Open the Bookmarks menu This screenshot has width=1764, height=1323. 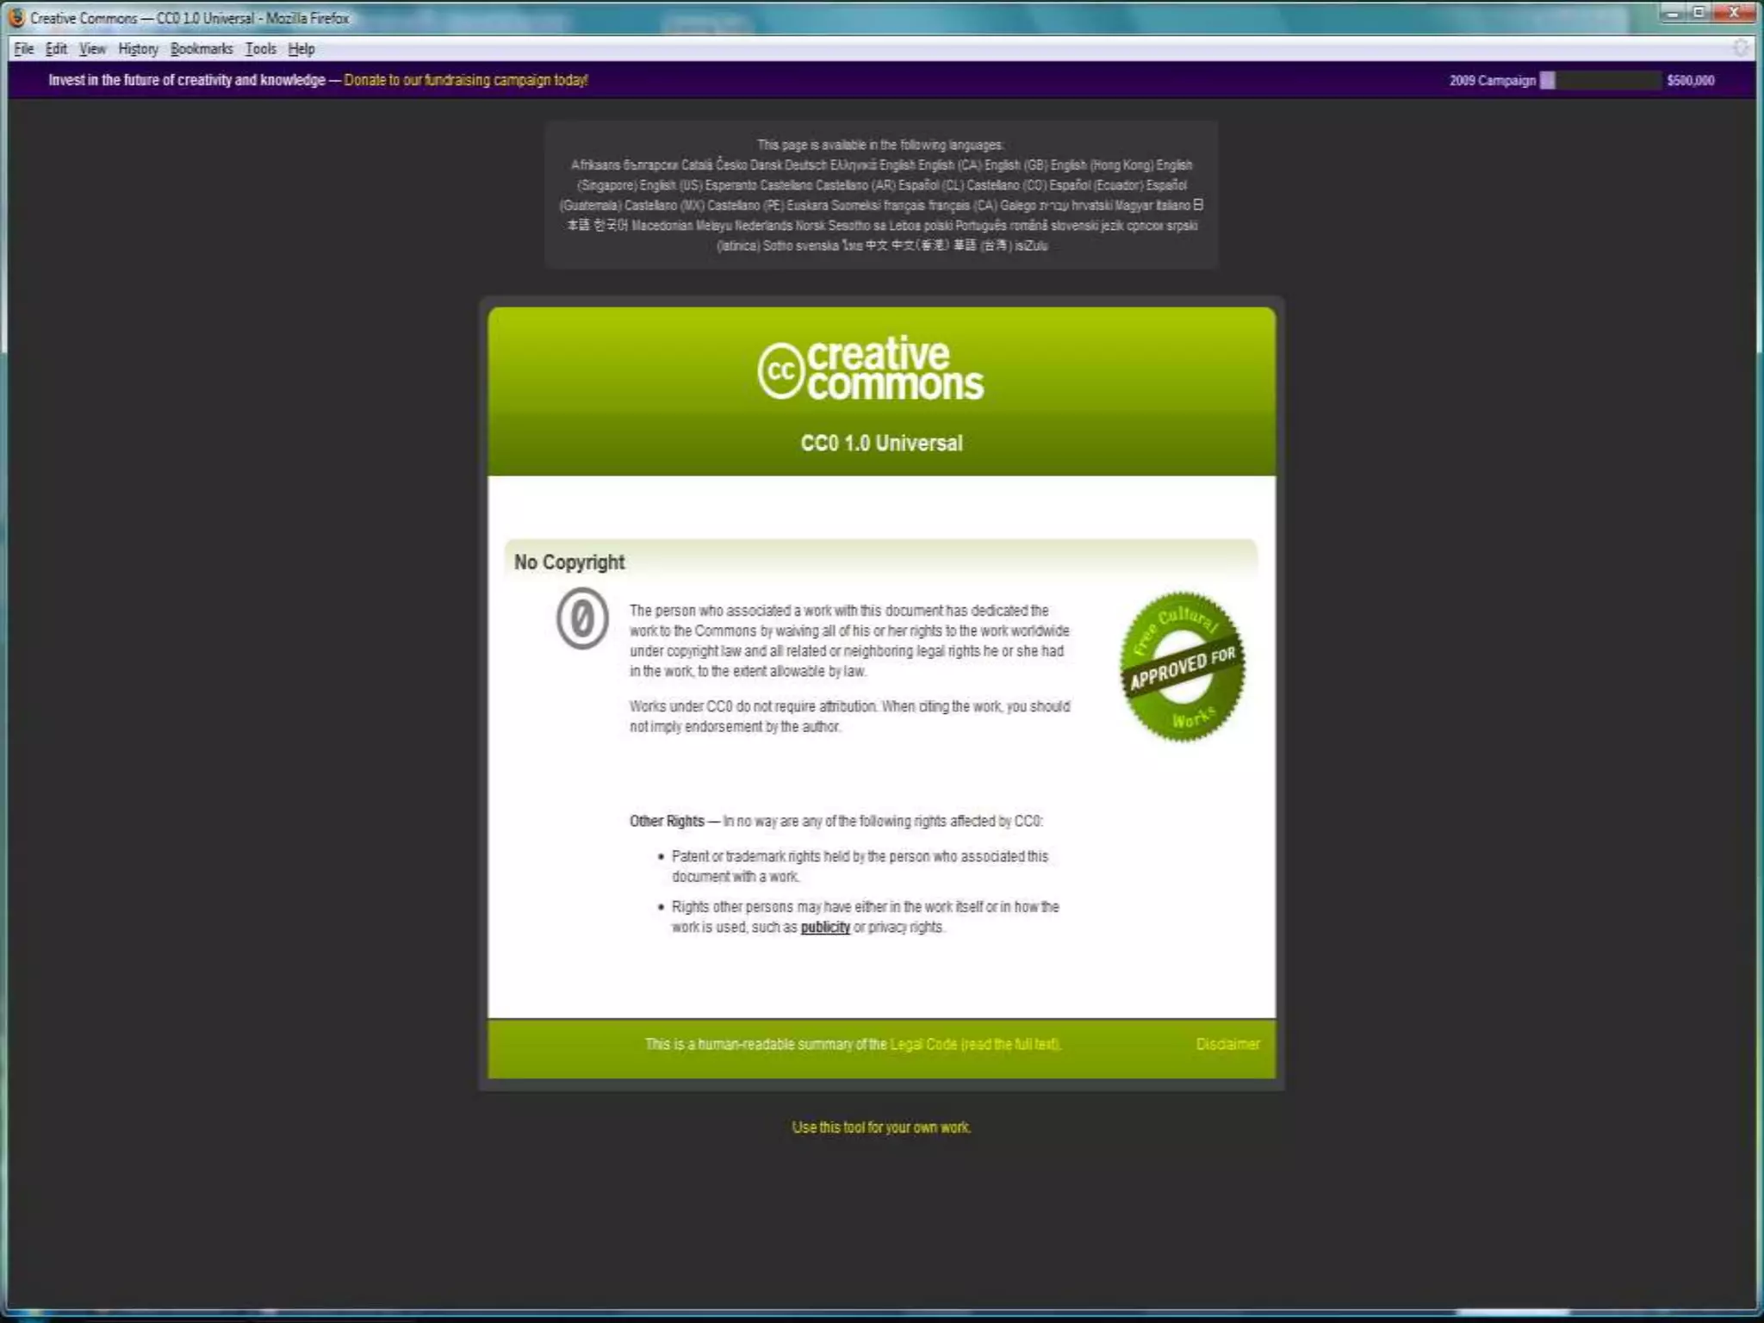click(202, 49)
